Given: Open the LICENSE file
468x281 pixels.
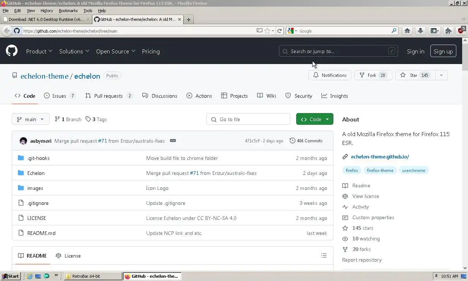Looking at the screenshot, I should tap(37, 218).
